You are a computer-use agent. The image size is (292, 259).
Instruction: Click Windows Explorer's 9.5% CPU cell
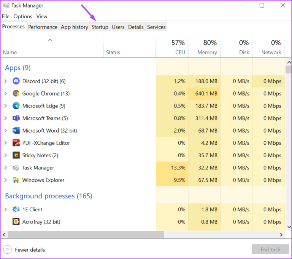click(172, 180)
